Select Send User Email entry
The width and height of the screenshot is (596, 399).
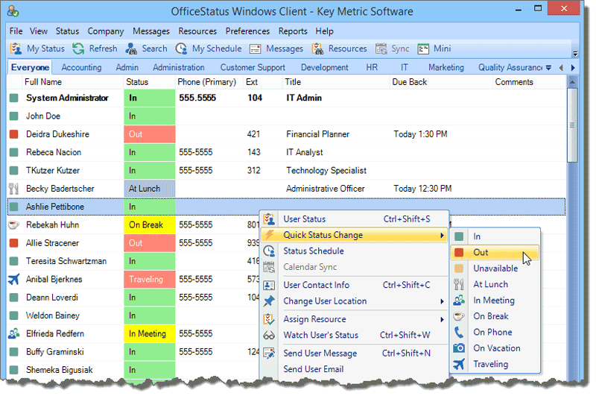pyautogui.click(x=355, y=369)
